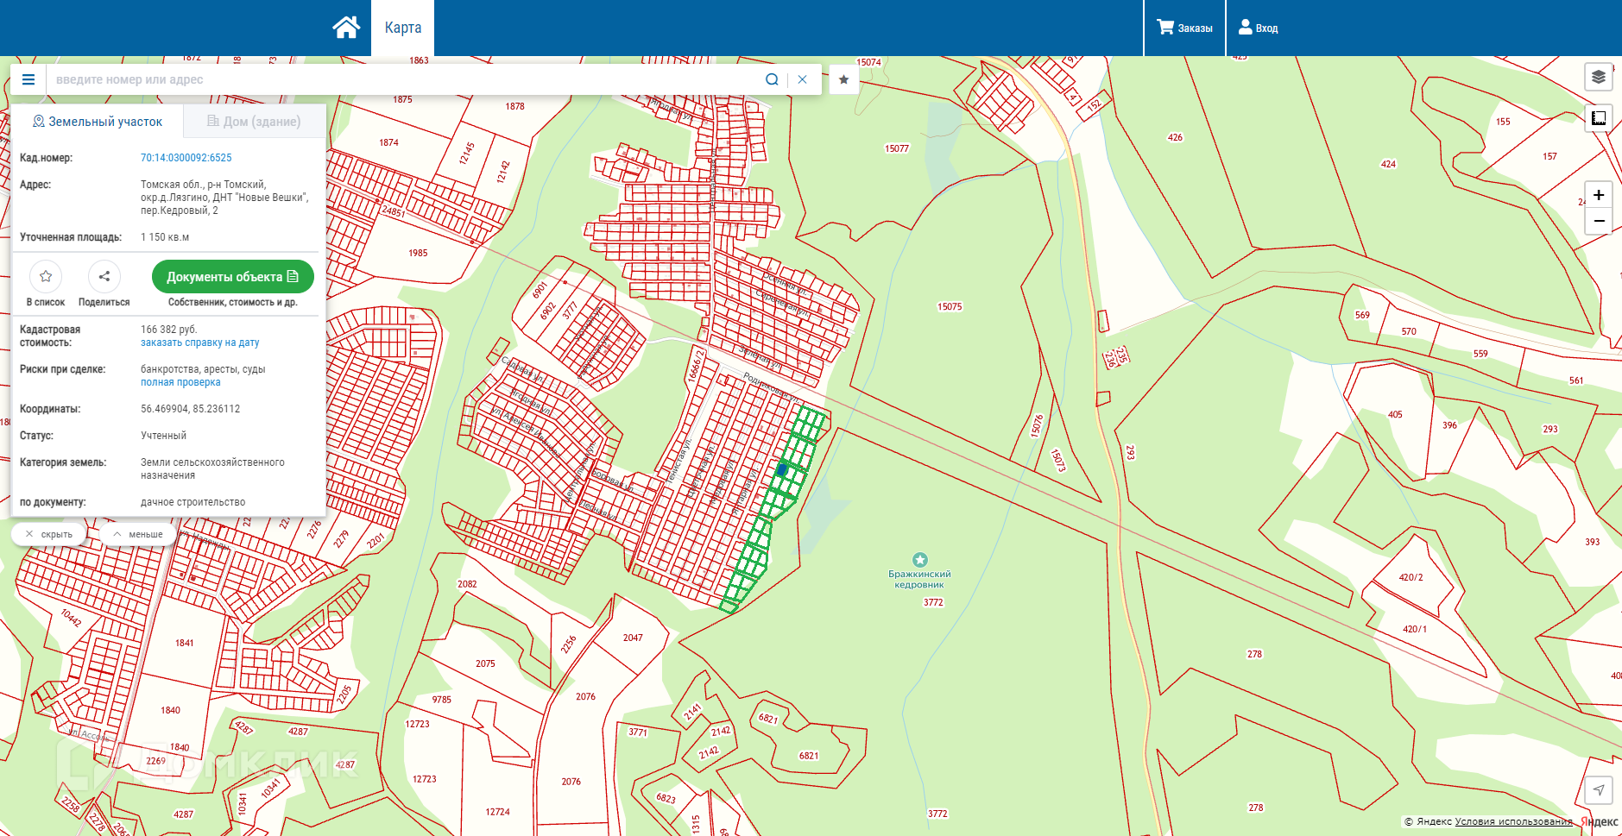Follow заказать справку на дату link
The height and width of the screenshot is (836, 1622).
[200, 343]
